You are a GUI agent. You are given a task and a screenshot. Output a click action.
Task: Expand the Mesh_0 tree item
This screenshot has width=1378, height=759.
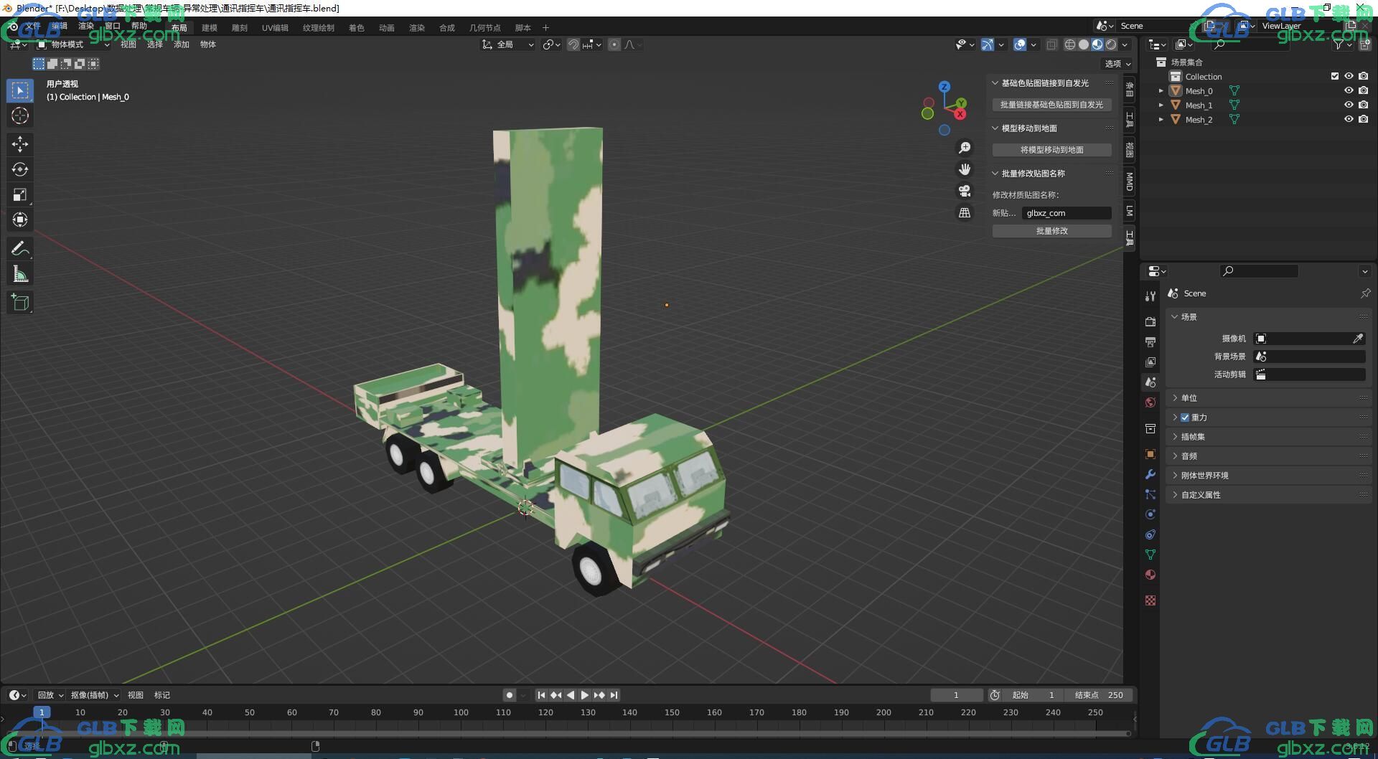(1161, 91)
